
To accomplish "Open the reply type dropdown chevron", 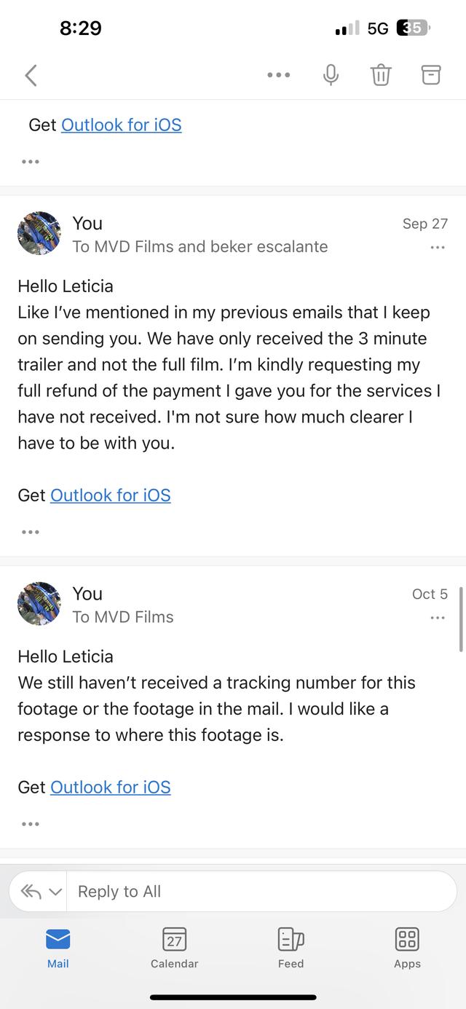I will pyautogui.click(x=55, y=891).
